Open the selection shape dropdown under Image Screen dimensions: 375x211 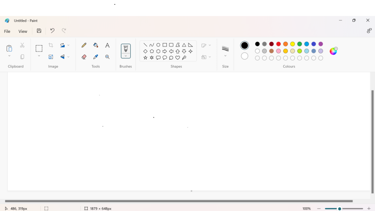pyautogui.click(x=39, y=56)
